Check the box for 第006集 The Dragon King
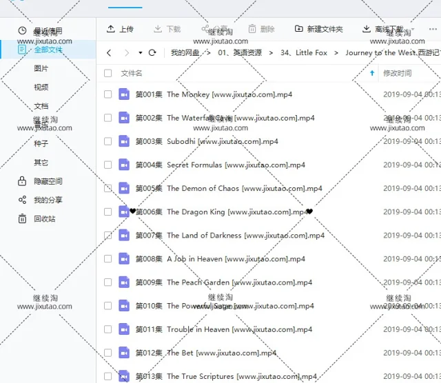This screenshot has width=441, height=383. tap(107, 211)
